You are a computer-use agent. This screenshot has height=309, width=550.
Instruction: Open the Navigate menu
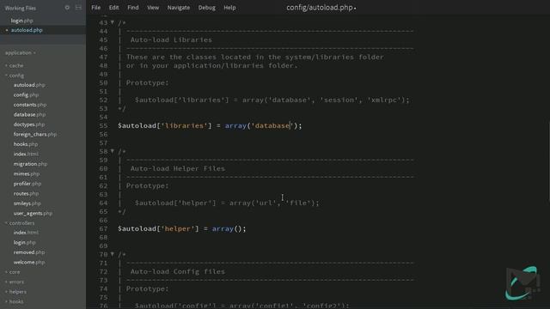179,8
